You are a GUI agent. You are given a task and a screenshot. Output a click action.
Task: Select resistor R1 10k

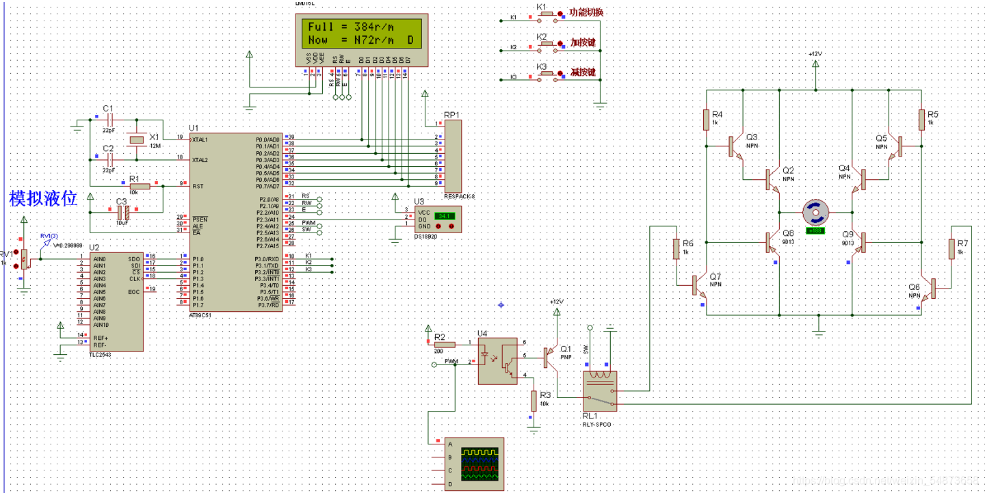[140, 186]
